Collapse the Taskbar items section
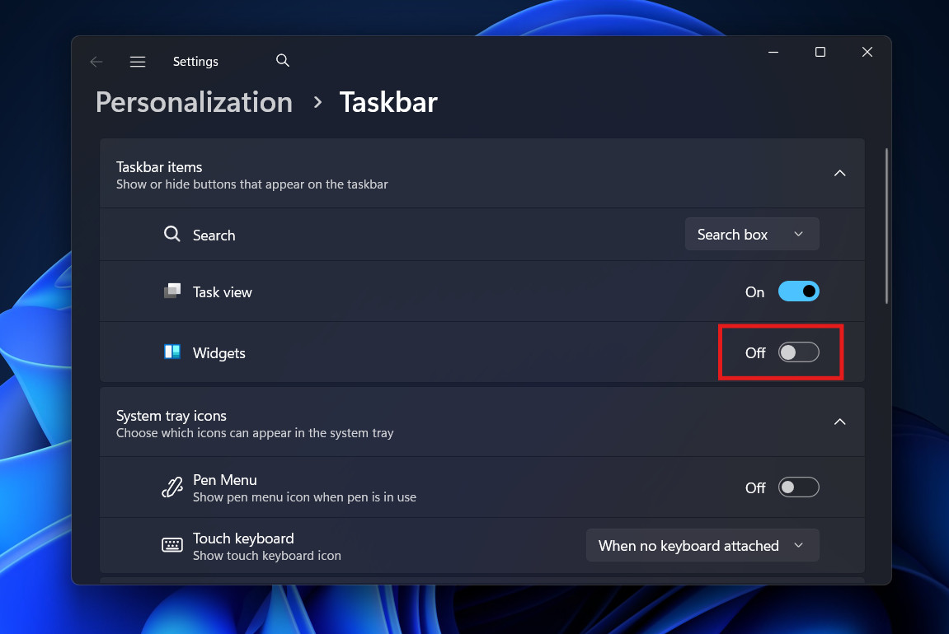Screen dimensions: 949x634 click(x=839, y=173)
